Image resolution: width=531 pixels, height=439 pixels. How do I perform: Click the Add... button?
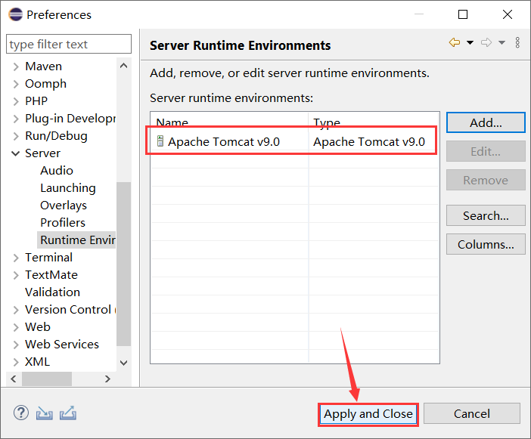click(x=486, y=122)
